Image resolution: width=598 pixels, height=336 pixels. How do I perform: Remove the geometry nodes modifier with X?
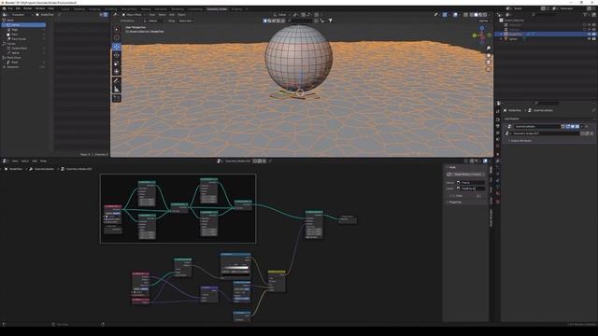(587, 127)
